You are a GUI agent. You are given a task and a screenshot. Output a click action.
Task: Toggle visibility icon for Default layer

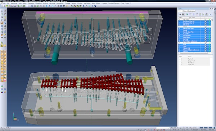(x=206, y=26)
